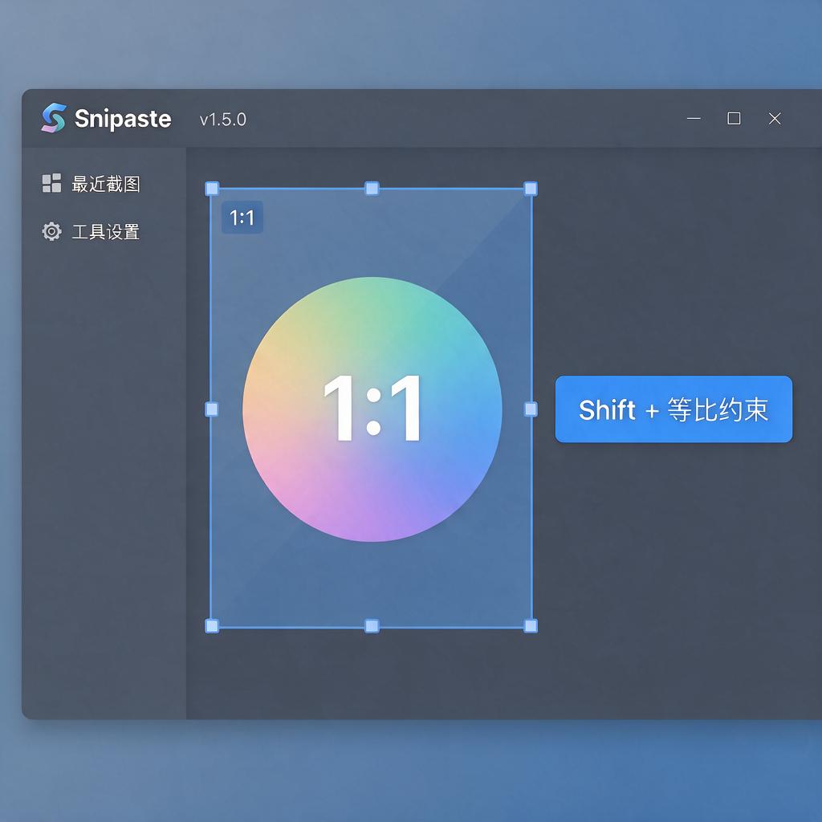
Task: Maximize the Snipaste window
Action: (734, 119)
